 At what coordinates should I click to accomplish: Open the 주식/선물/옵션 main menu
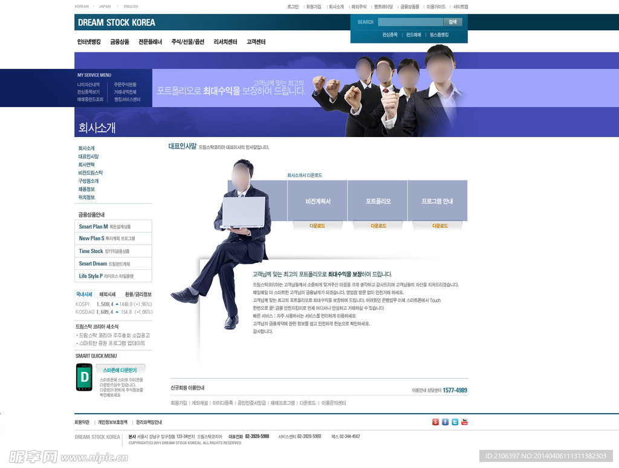point(187,42)
